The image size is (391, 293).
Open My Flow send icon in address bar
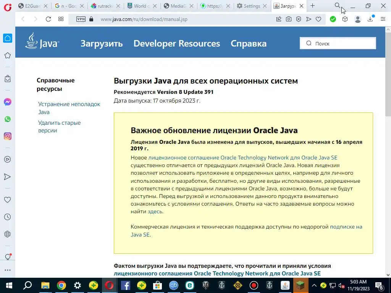[x=309, y=19]
